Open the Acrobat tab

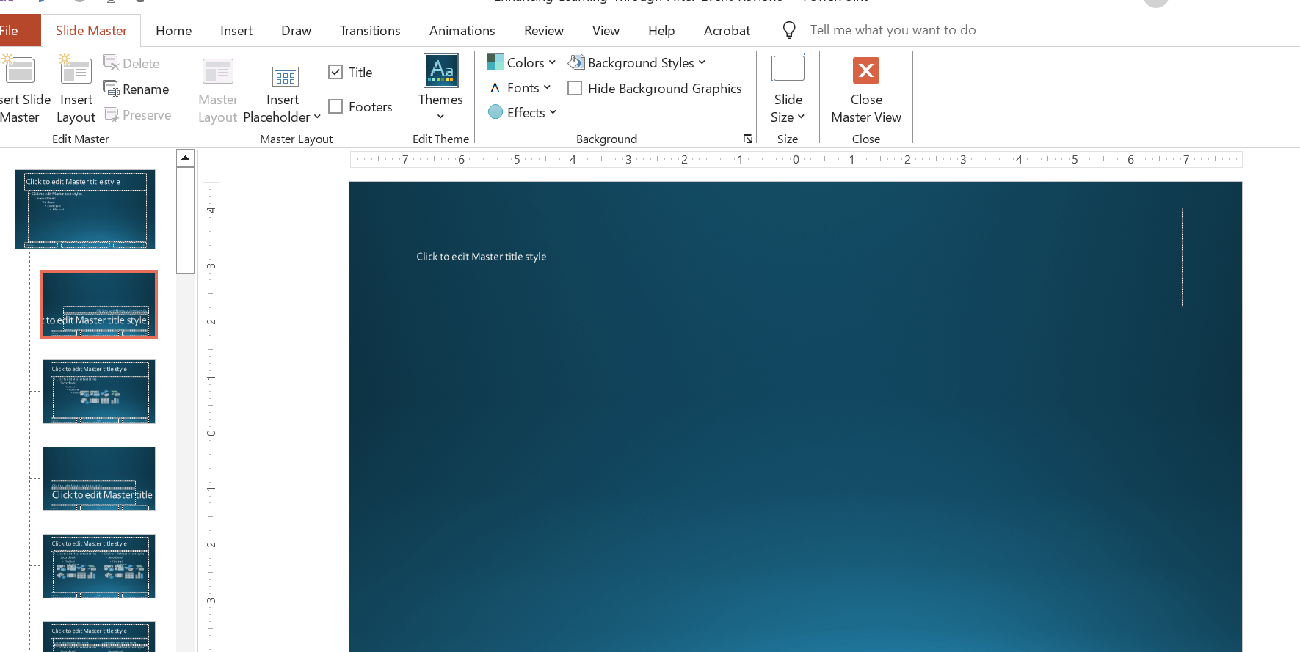[x=727, y=30]
